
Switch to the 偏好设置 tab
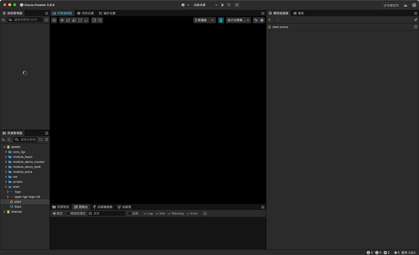pyautogui.click(x=107, y=13)
